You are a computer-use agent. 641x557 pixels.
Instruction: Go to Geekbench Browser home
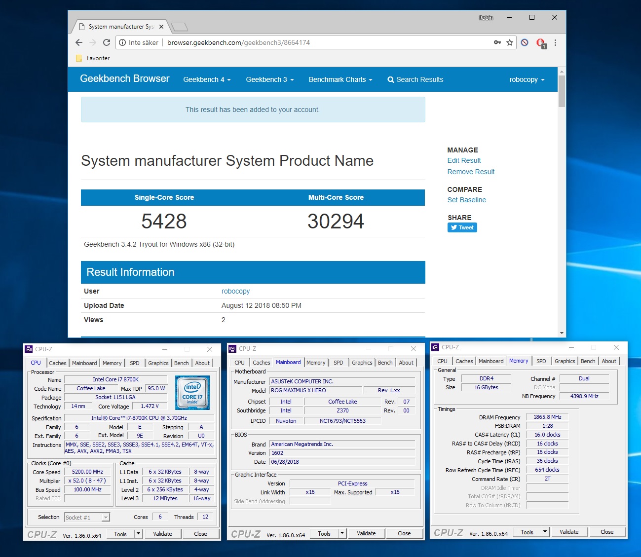click(124, 78)
